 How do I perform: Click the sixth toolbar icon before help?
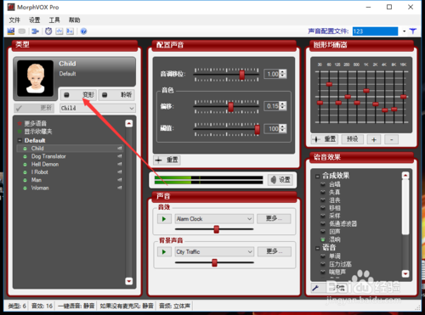[x=70, y=31]
